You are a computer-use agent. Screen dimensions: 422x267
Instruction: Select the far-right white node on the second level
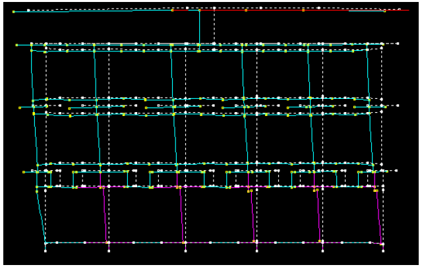[x=398, y=44]
